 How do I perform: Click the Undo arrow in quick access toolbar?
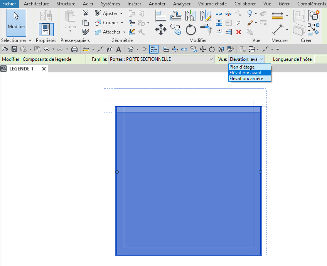coord(46,49)
